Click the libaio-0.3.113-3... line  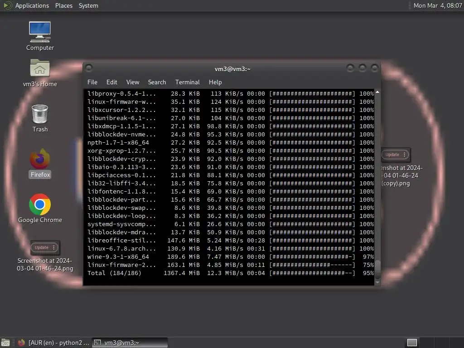pyautogui.click(x=231, y=167)
